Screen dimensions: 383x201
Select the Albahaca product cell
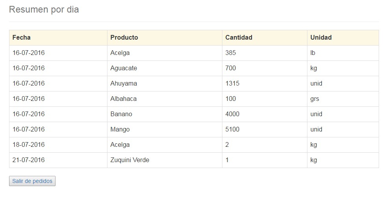pos(165,99)
